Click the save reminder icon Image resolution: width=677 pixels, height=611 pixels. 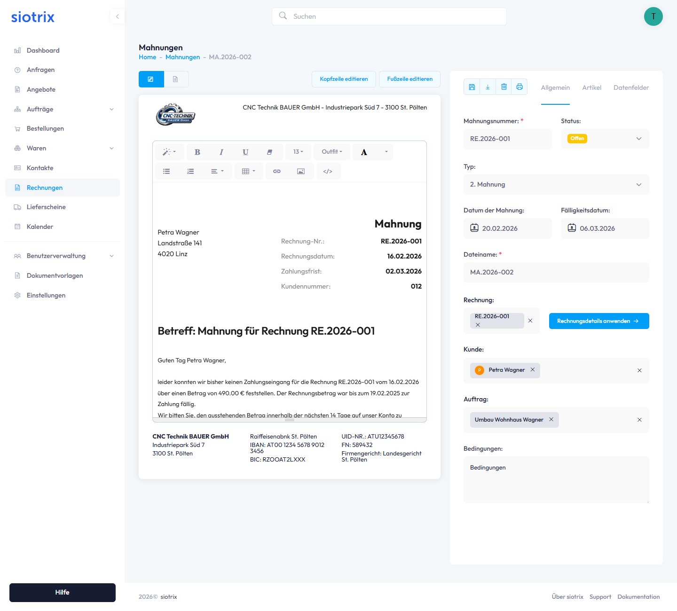(x=472, y=87)
